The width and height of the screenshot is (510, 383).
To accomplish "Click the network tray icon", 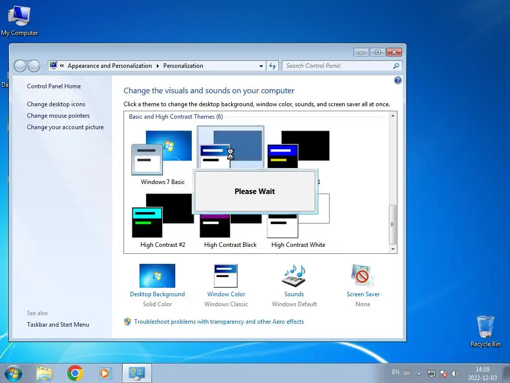I will click(x=431, y=374).
